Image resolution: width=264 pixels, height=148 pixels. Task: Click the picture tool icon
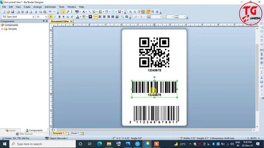pos(100,12)
